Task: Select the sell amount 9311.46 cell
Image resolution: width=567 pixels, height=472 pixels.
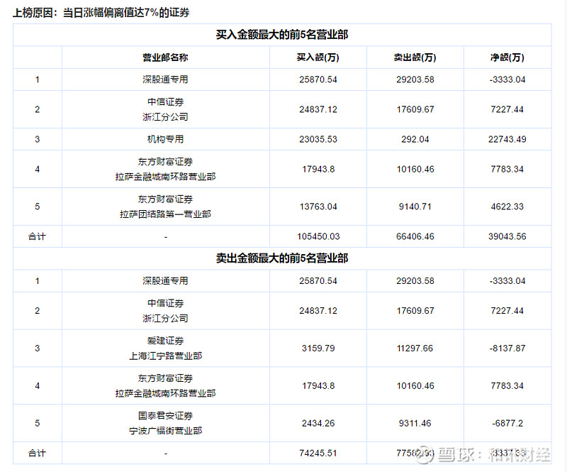Action: coord(415,423)
